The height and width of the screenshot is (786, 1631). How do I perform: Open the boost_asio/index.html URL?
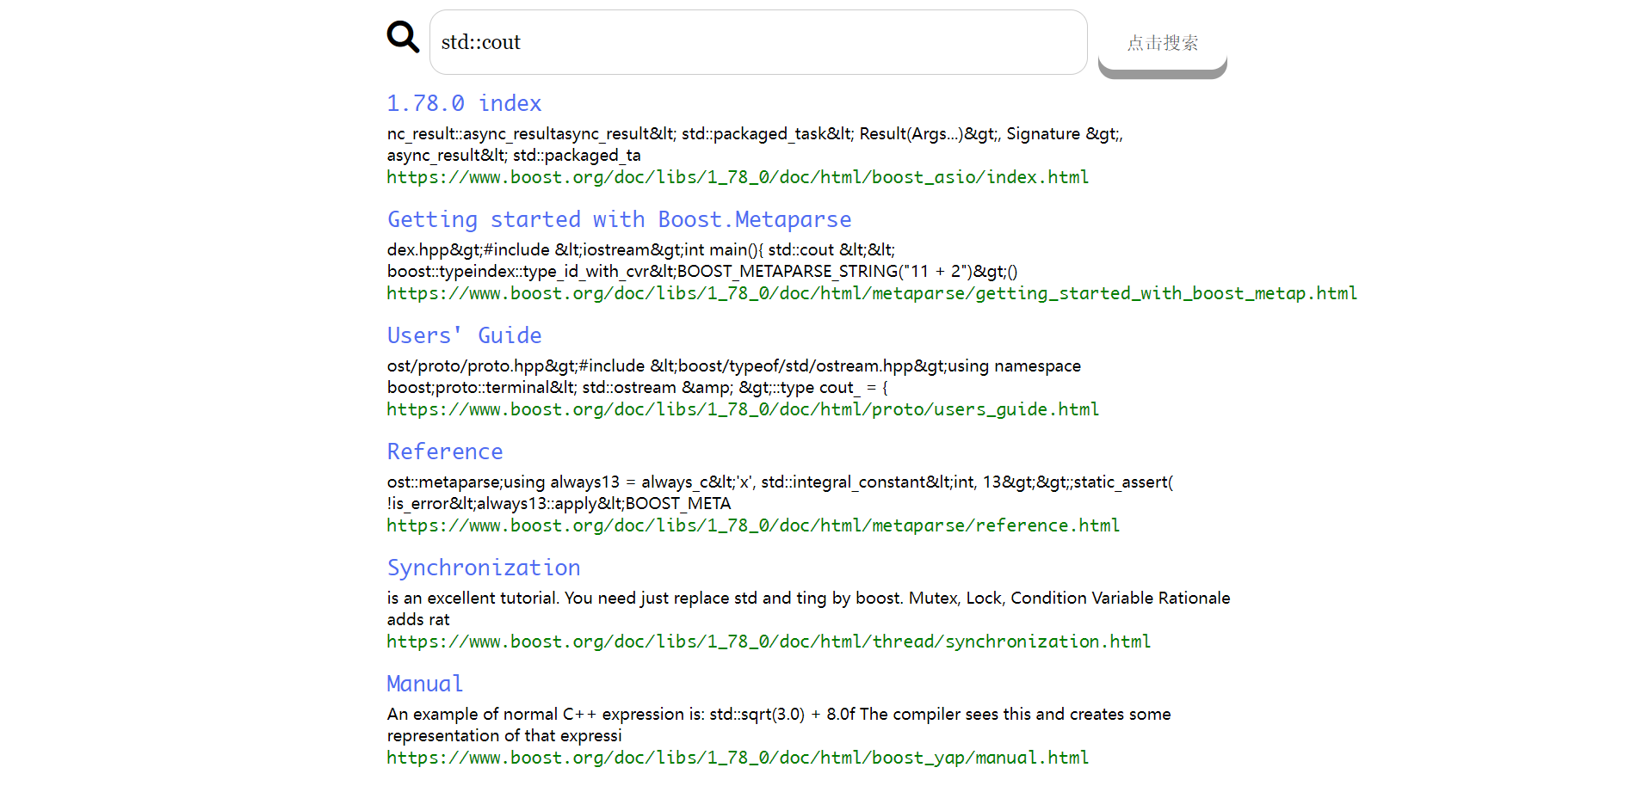(738, 177)
